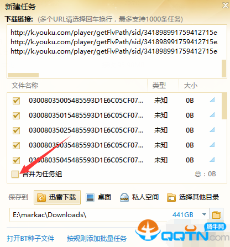The image size is (230, 247).
Task: Click blue triangle icon on fifth file row
Action: click(212, 160)
